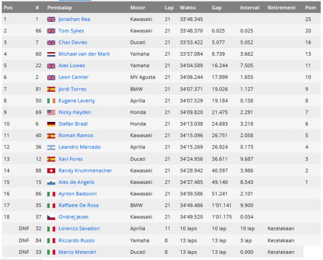This screenshot has height=260, width=323.
Task: Click UK flag beside Jonathan Rea
Action: tap(51, 19)
